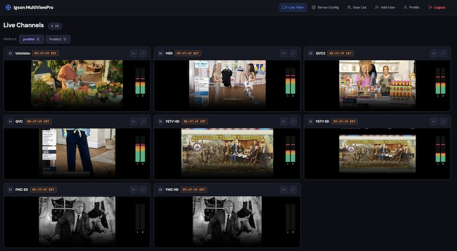Viewport: 457px width, 251px height.
Task: Open the Live View tab
Action: coord(293,7)
